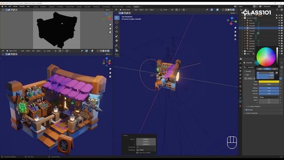This screenshot has width=284, height=160.
Task: Select the Measure tool in viewport toolbar
Action: [117, 50]
